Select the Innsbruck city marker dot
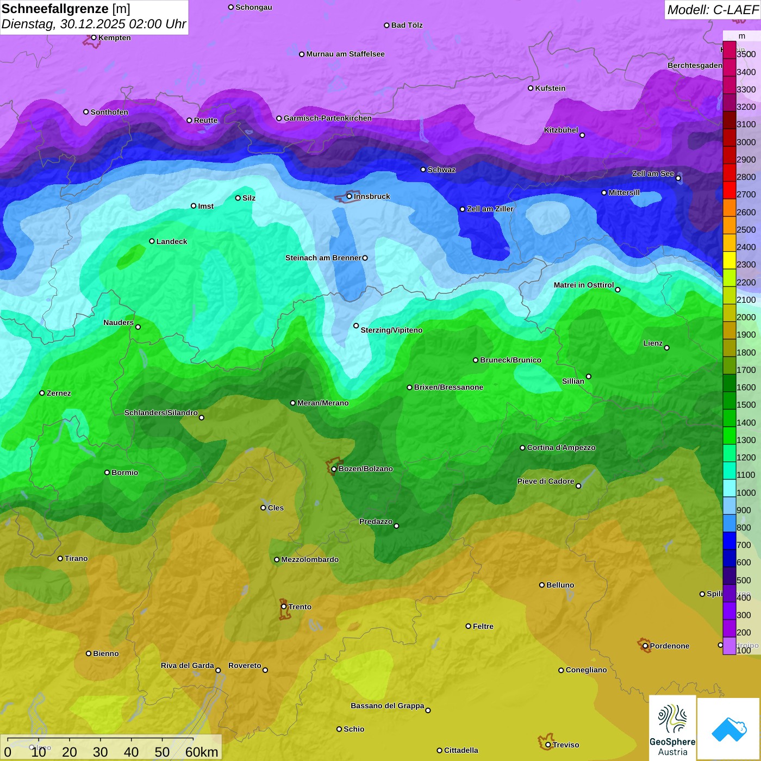The width and height of the screenshot is (761, 761). 350,196
